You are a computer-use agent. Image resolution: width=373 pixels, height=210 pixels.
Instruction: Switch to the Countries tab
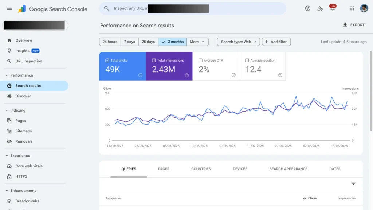pos(201,169)
